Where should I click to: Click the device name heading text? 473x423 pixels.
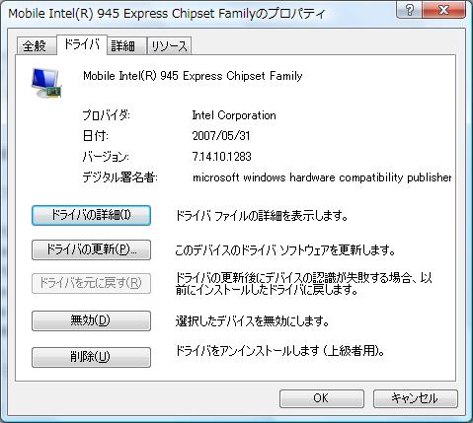coord(193,76)
